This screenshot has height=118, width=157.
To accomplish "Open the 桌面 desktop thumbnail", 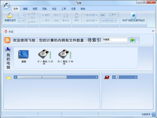I will 24,54.
